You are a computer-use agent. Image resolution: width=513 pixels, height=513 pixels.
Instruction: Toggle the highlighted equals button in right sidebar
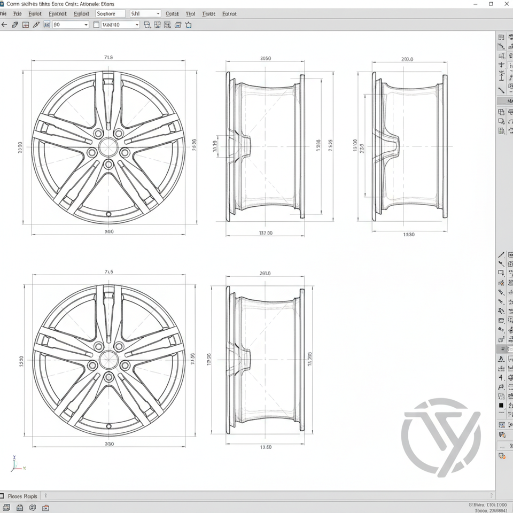[501, 349]
